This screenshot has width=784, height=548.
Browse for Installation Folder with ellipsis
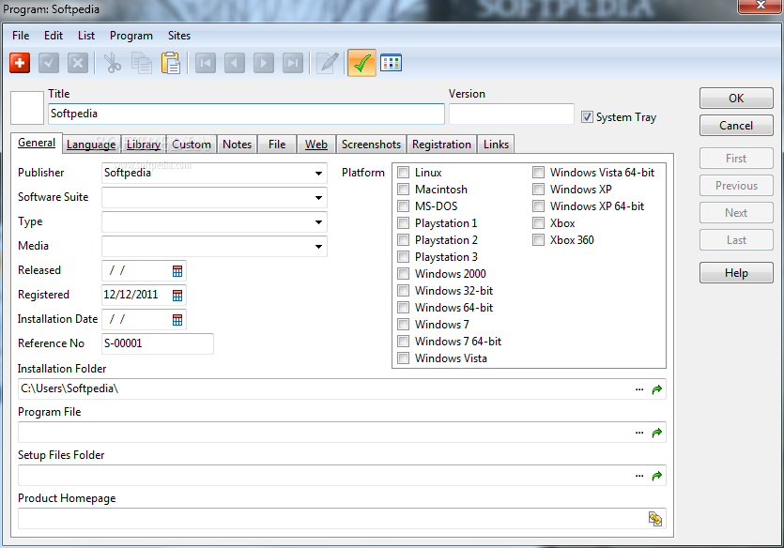[639, 389]
